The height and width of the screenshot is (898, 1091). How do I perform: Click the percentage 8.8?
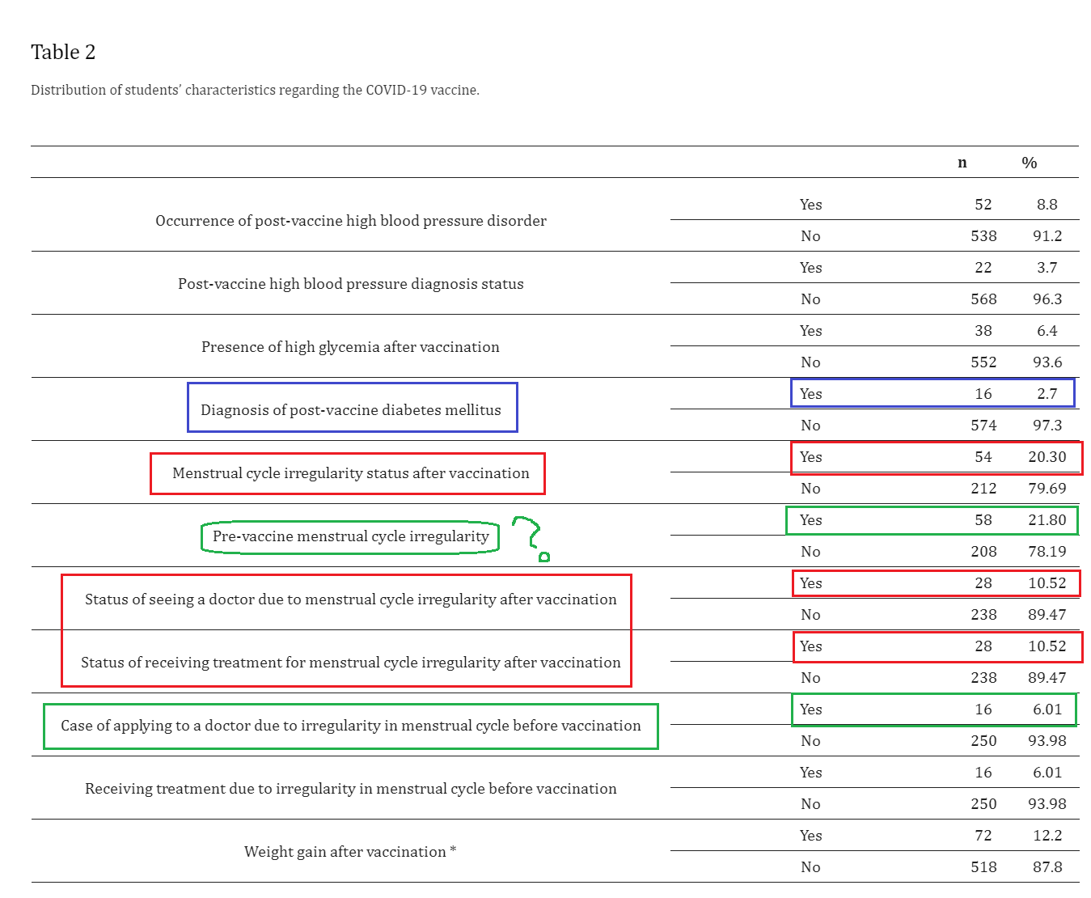tap(1047, 205)
